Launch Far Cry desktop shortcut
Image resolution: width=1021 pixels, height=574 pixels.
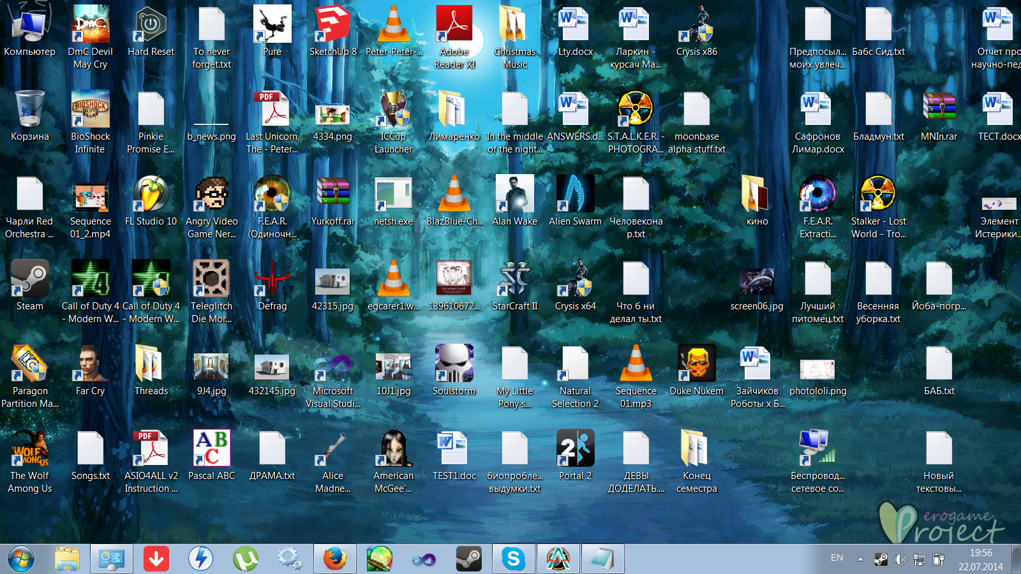coord(90,370)
